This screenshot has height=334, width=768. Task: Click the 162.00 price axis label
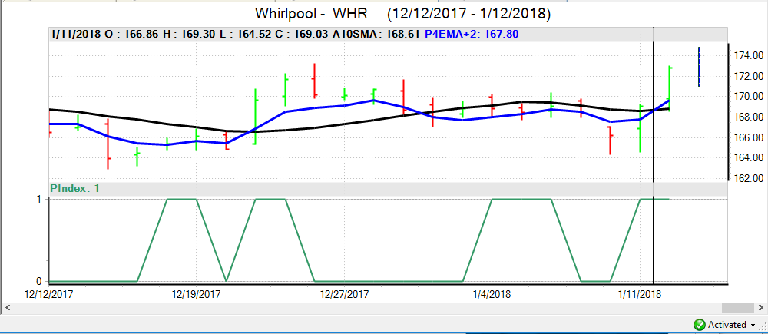pos(748,178)
